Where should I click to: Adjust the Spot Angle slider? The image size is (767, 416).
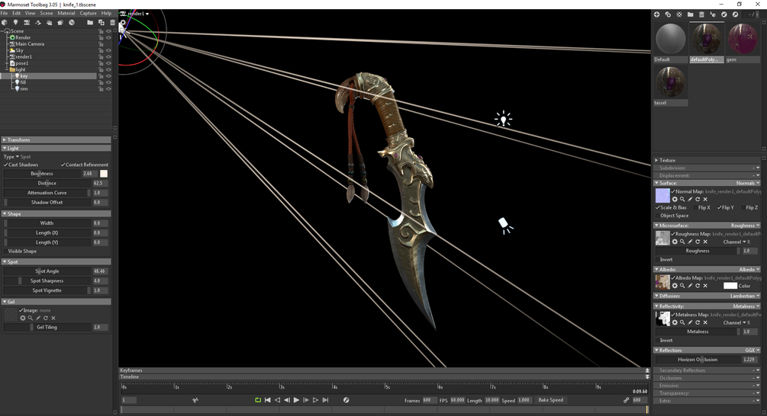pyautogui.click(x=47, y=271)
